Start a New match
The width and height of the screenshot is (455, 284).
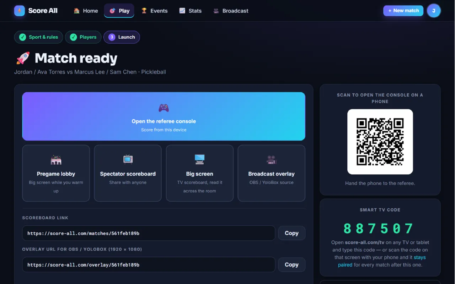click(x=403, y=11)
